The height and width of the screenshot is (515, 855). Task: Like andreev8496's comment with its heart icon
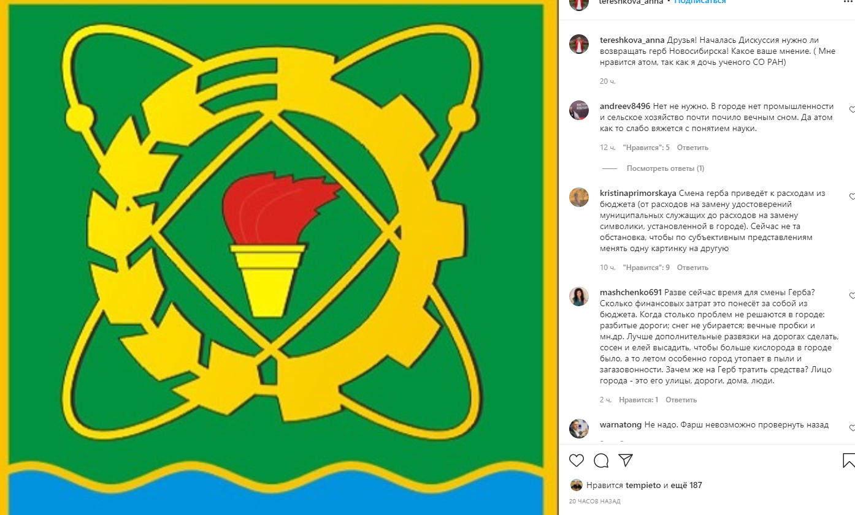852,110
